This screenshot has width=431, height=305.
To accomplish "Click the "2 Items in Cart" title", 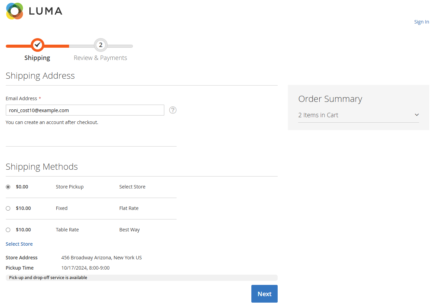I will (318, 115).
